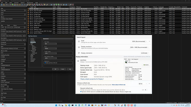Select General in the Options tree
Viewport: 191px width, 107px height.
click(32, 39)
